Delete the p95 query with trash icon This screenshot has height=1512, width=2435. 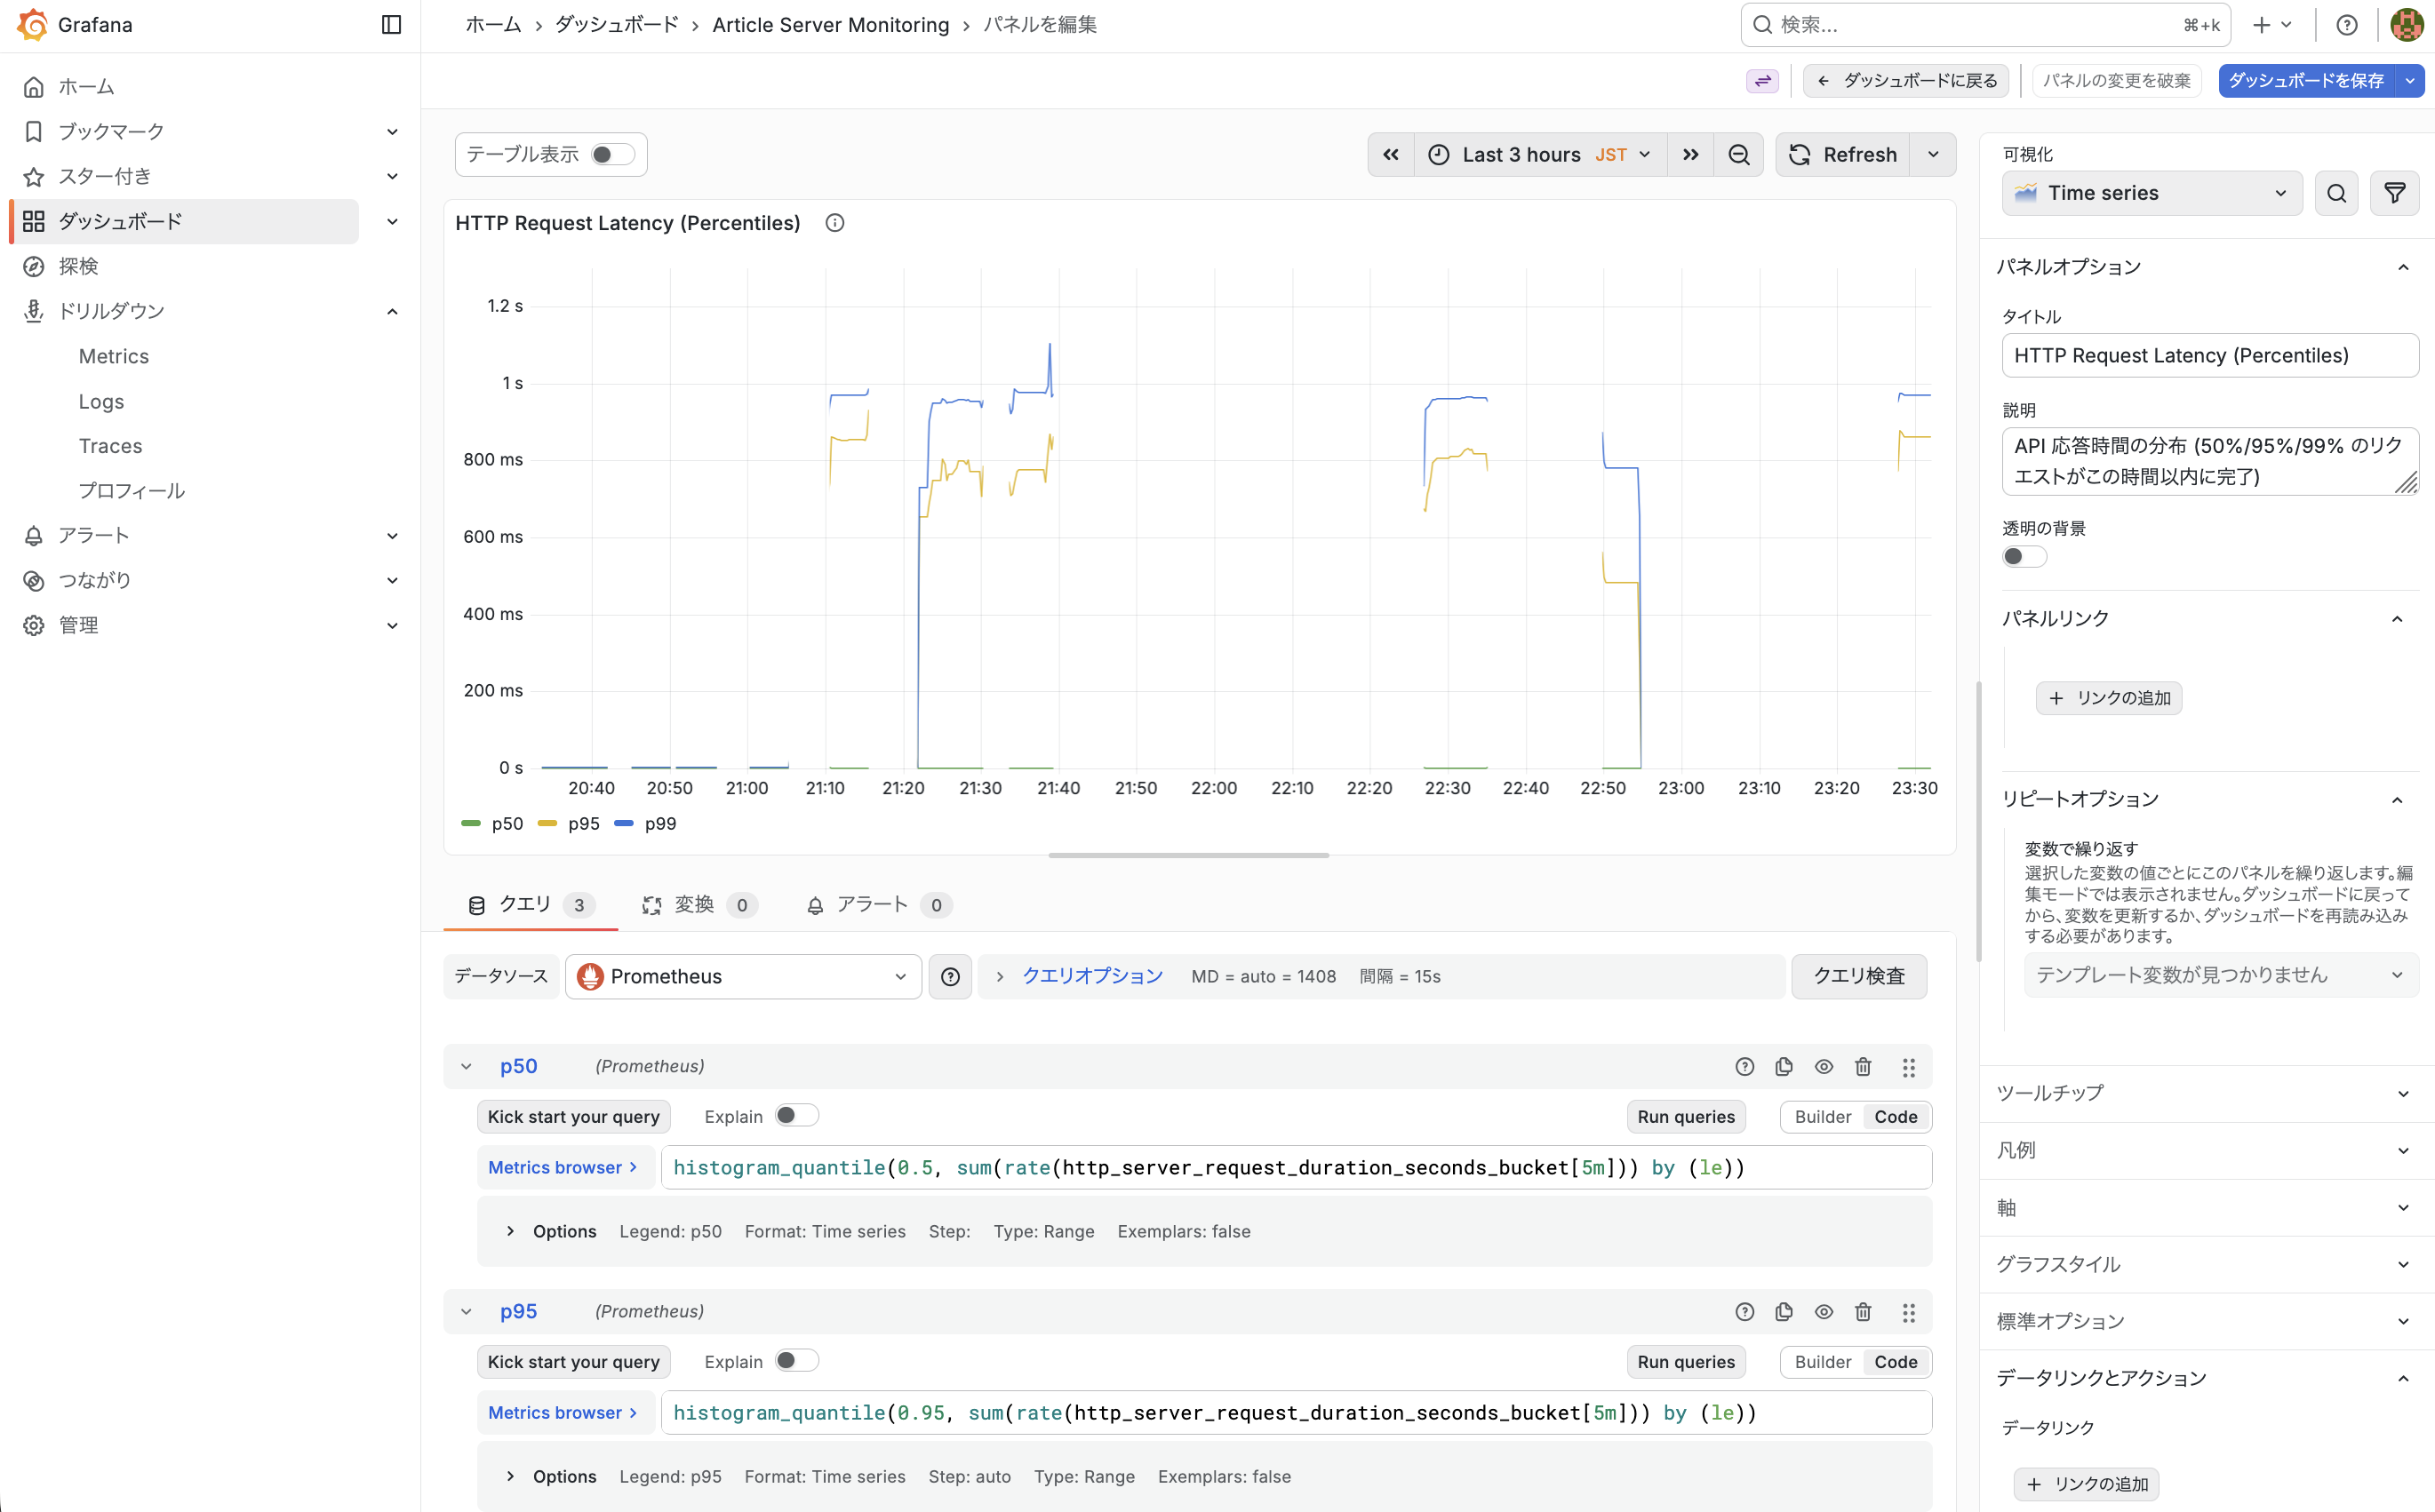tap(1863, 1312)
